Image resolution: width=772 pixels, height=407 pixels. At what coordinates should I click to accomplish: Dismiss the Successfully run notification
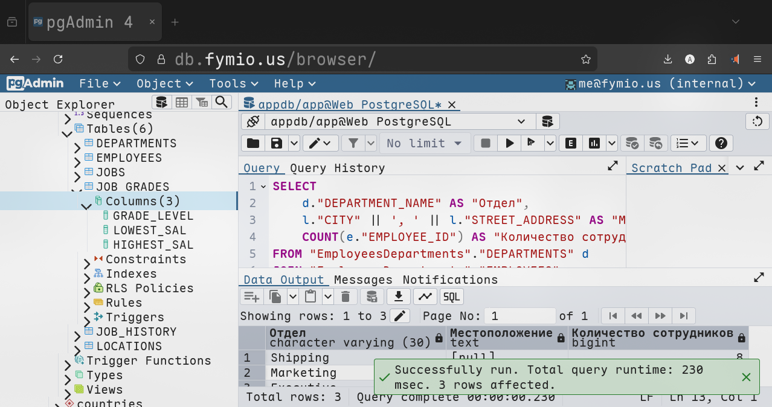coord(746,377)
